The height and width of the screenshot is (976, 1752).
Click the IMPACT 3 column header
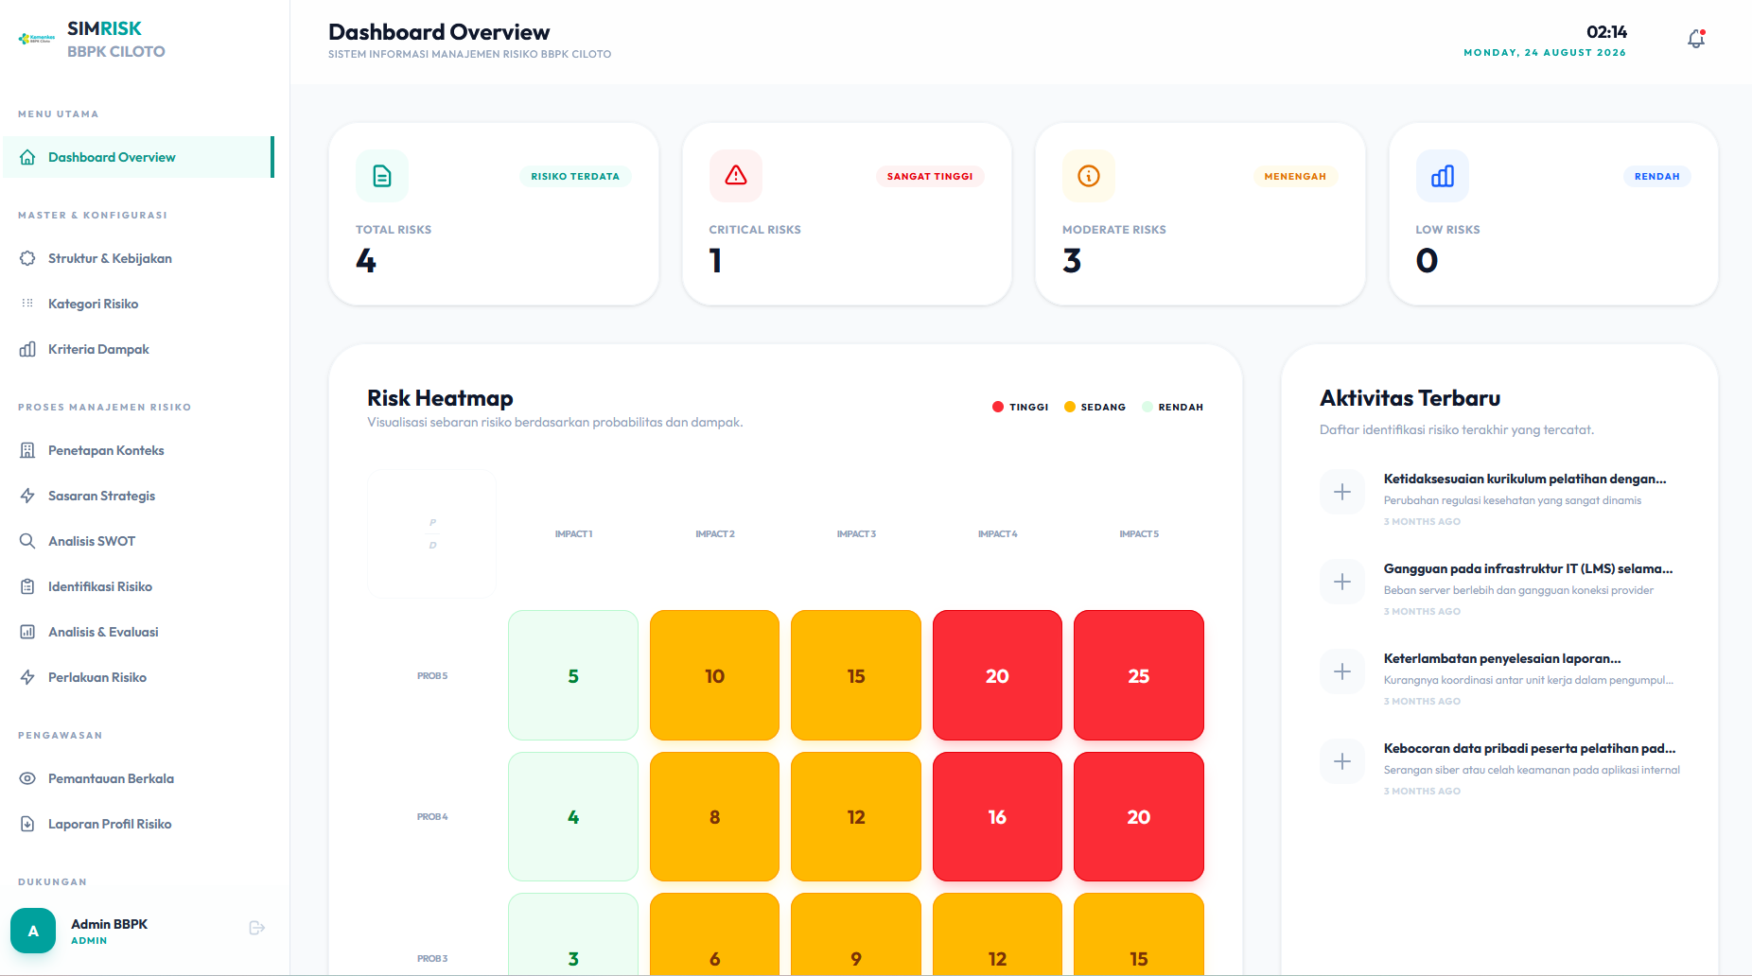pyautogui.click(x=856, y=534)
